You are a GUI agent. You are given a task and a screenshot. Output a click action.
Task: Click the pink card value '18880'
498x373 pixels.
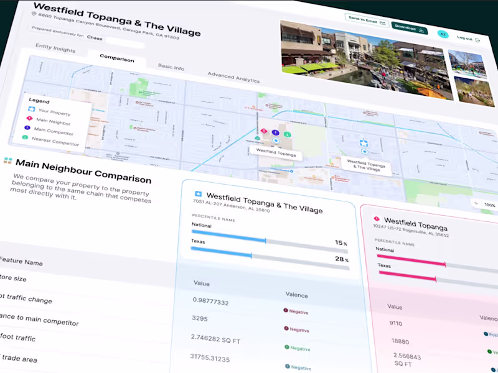[x=400, y=341]
